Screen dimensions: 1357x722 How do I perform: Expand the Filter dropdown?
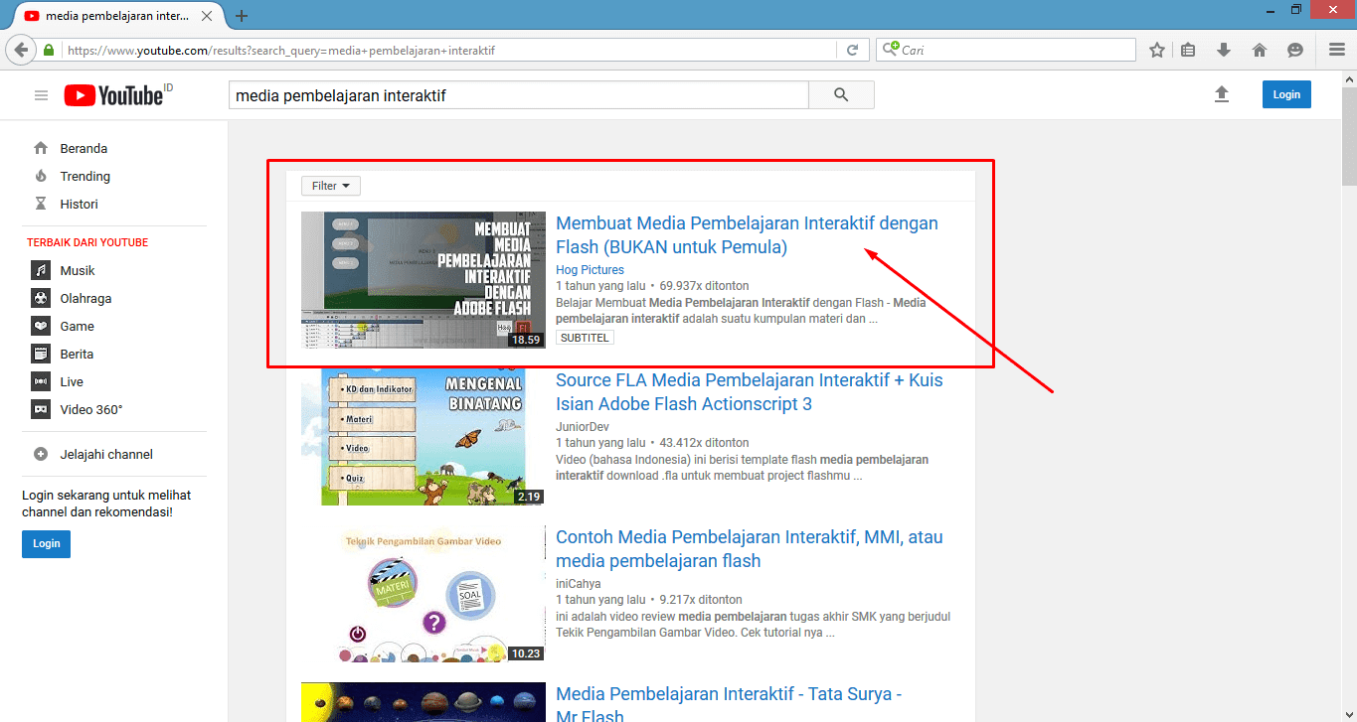(331, 186)
